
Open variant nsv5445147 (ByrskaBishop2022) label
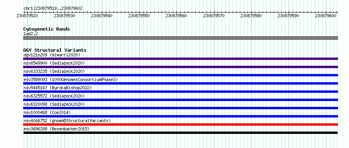[58, 88]
